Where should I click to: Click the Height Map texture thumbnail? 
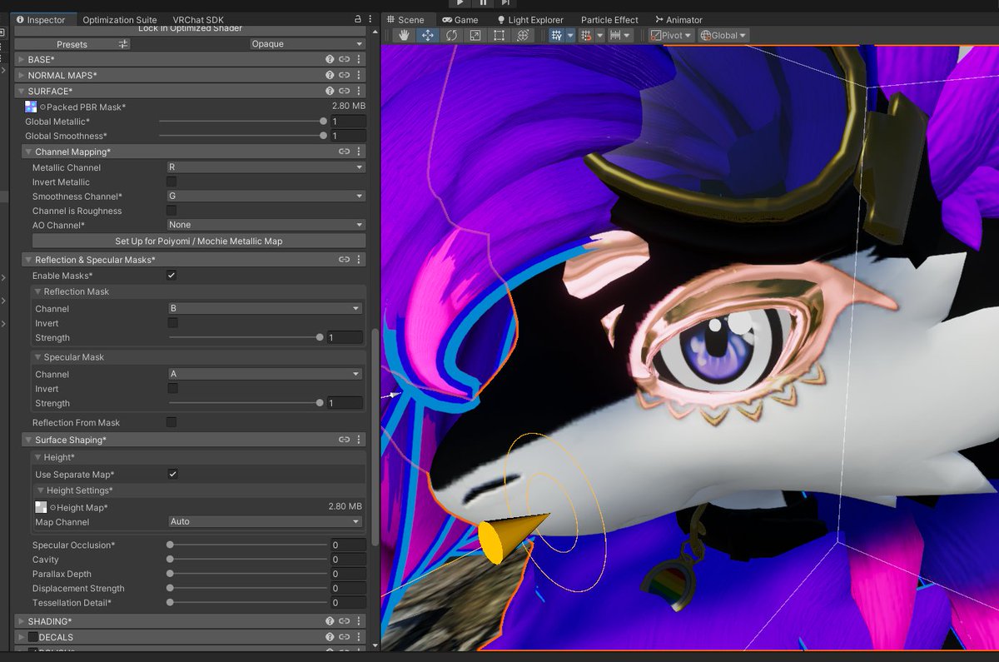(x=41, y=507)
